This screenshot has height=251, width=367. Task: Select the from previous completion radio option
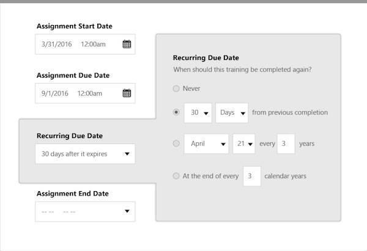176,112
